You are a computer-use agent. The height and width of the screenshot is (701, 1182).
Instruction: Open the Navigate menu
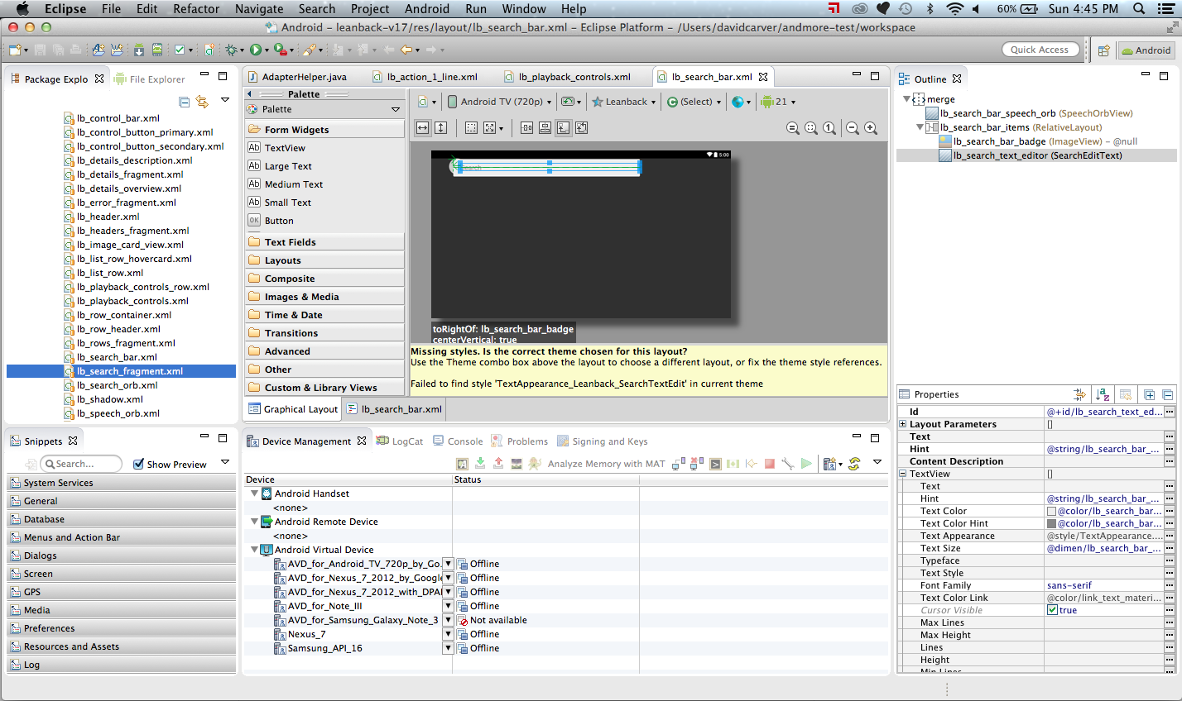click(x=259, y=8)
